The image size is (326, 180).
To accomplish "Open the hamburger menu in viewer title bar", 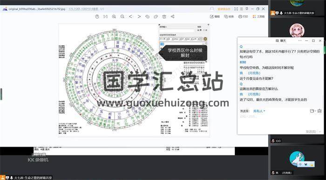I will pos(241,9).
